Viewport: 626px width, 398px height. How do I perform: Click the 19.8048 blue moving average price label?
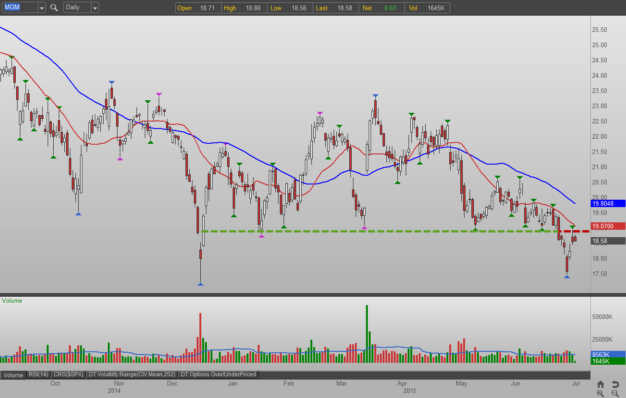[608, 203]
